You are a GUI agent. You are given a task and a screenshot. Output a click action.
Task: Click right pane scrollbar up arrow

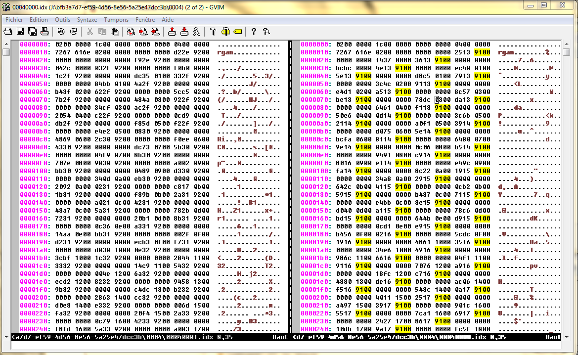(567, 44)
